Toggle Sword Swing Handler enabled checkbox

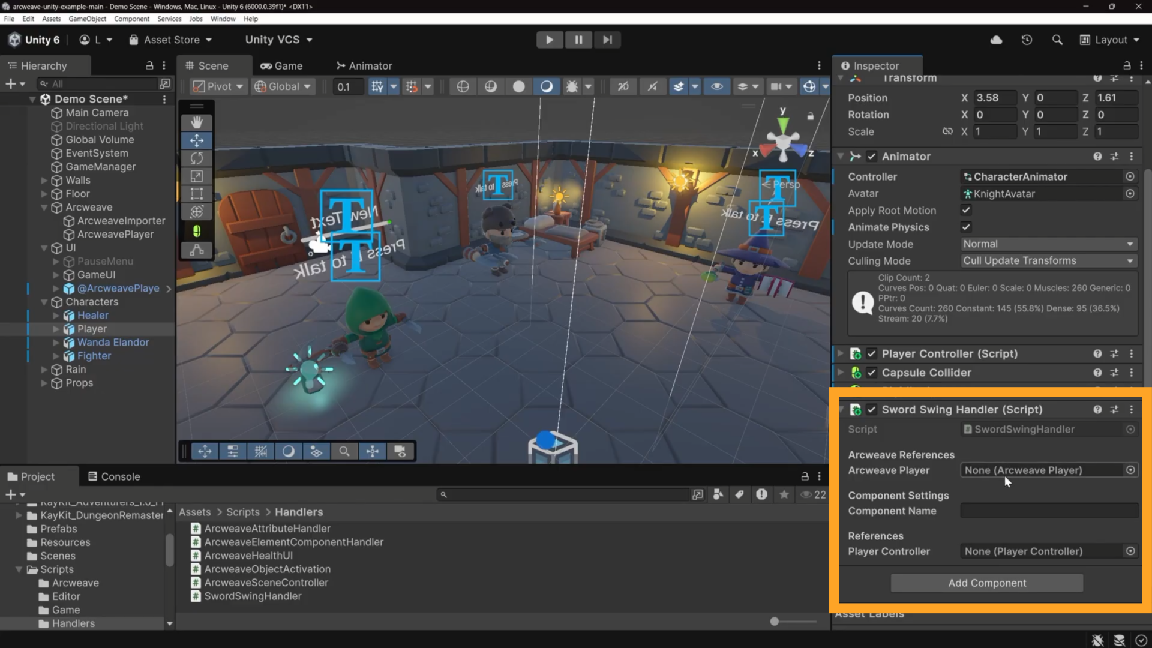point(872,410)
